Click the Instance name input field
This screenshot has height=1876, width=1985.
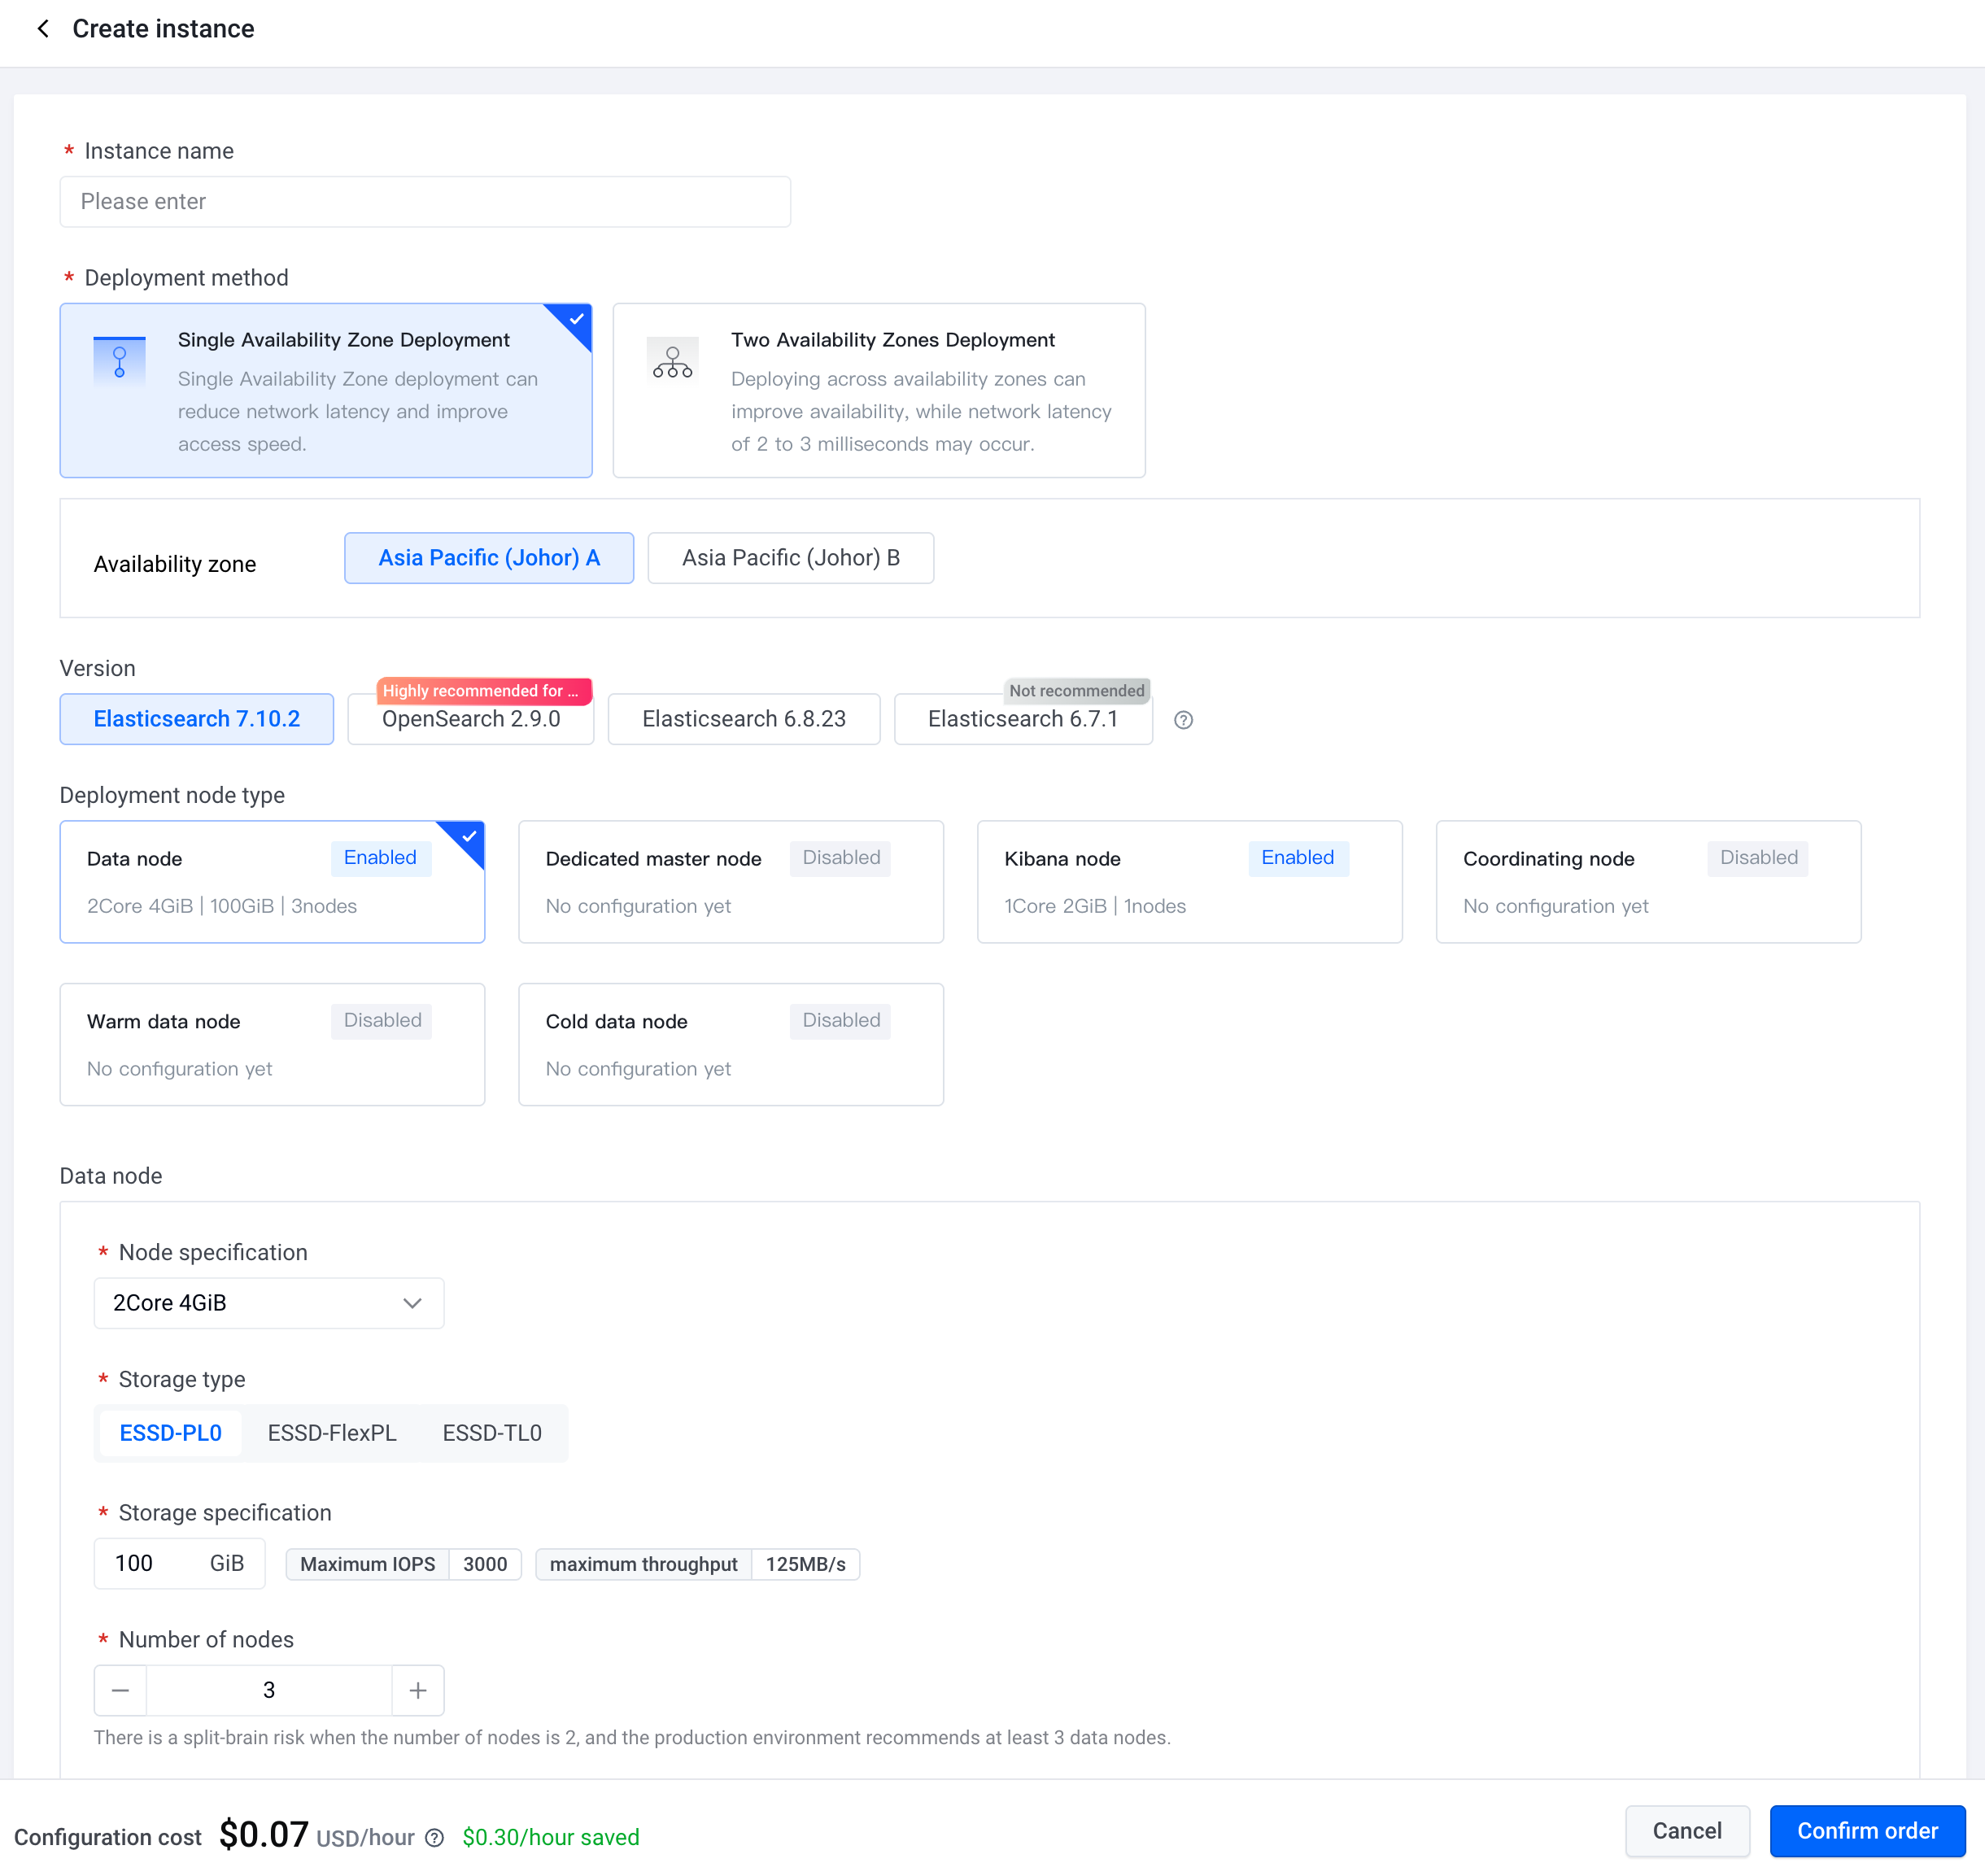(425, 202)
